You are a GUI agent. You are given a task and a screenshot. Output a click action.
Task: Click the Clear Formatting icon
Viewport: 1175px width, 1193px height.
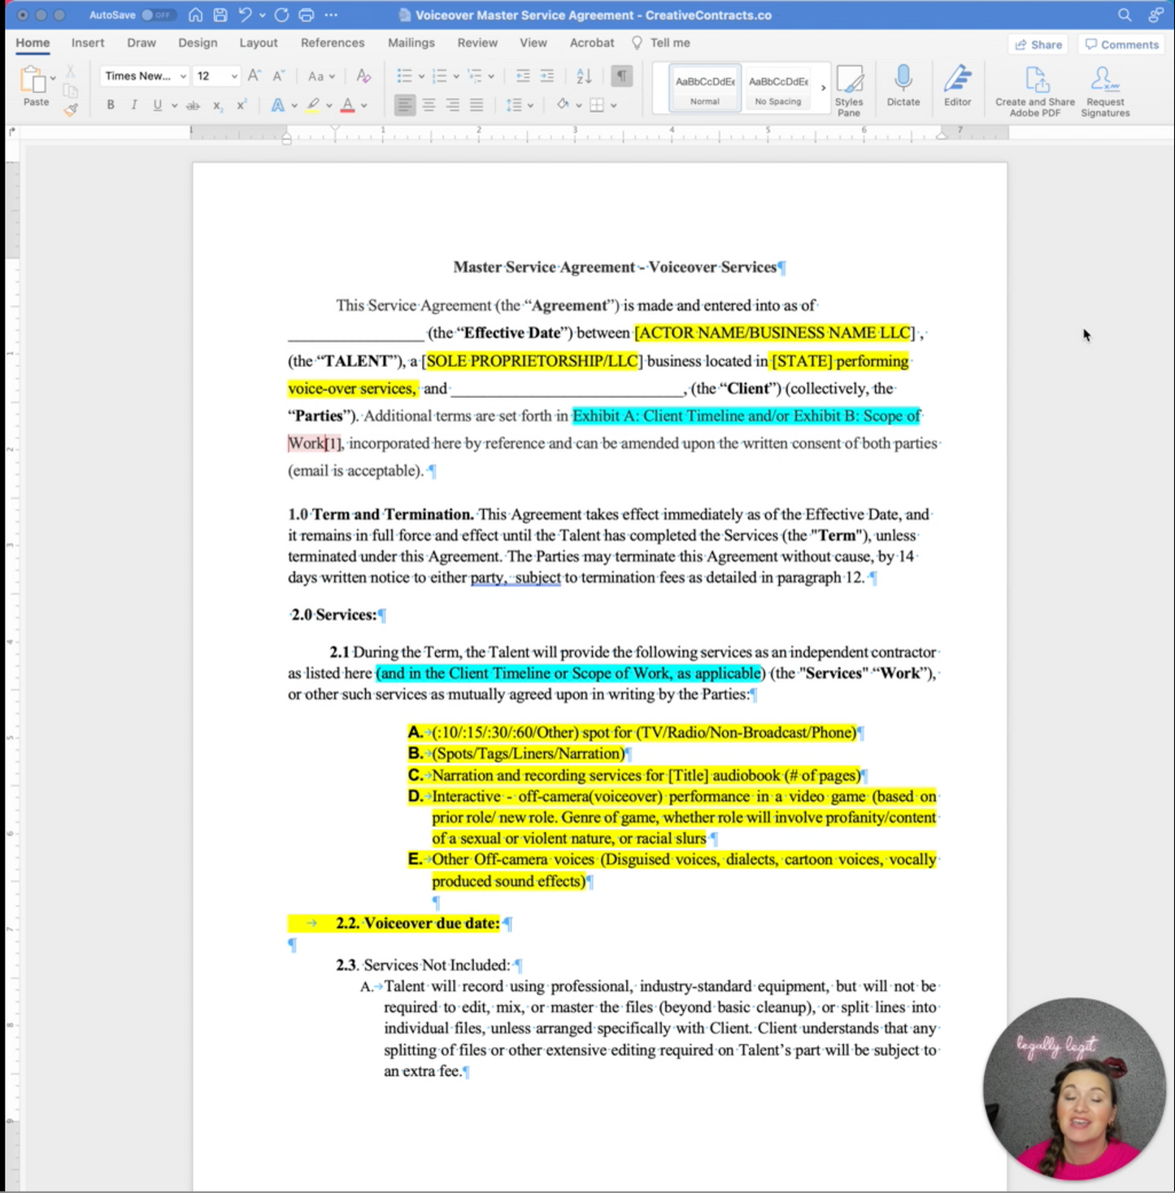coord(363,76)
